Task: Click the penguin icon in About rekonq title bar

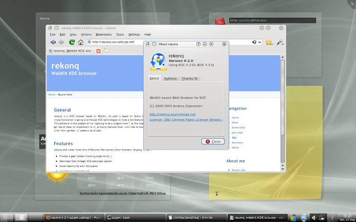Action: pyautogui.click(x=148, y=44)
